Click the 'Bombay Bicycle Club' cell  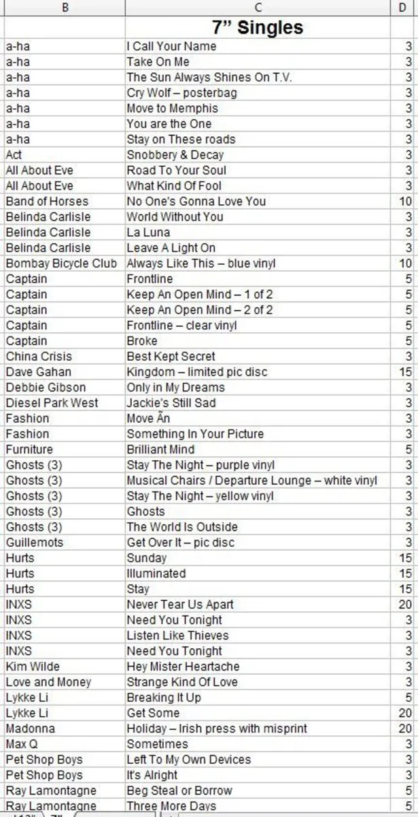click(x=65, y=263)
